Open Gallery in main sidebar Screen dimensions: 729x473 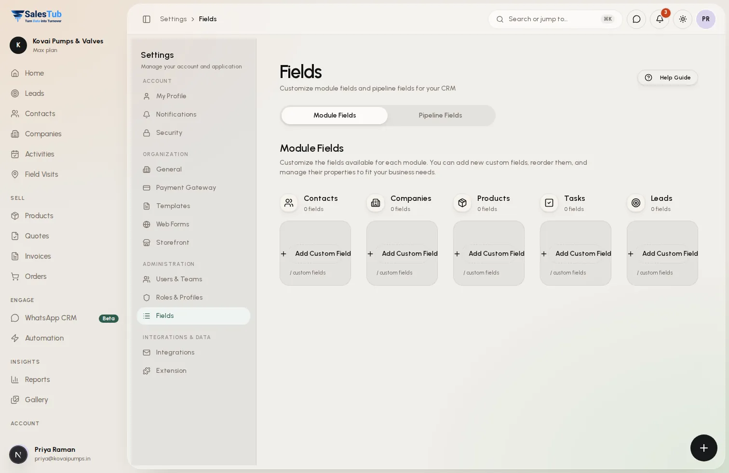(64, 400)
